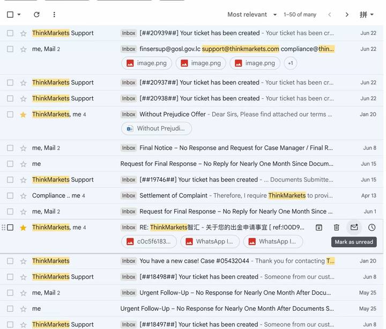The image size is (386, 329).
Task: Open the first WhatsApp I... attachment
Action: (210, 242)
